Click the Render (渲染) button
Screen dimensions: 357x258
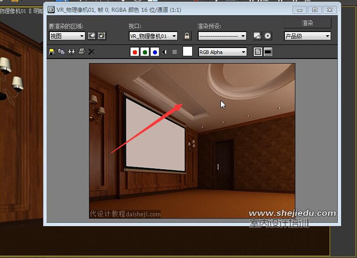[x=307, y=23]
